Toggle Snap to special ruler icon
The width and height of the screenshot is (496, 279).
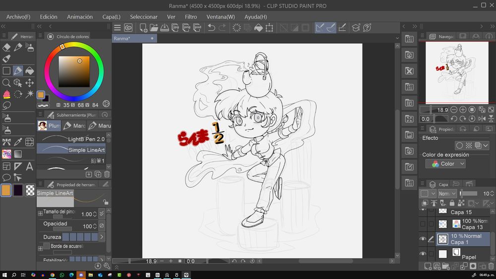tap(331, 28)
